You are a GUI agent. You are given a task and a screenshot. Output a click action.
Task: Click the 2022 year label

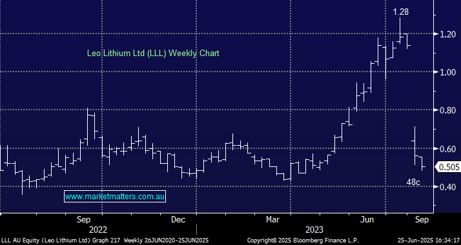(x=98, y=230)
